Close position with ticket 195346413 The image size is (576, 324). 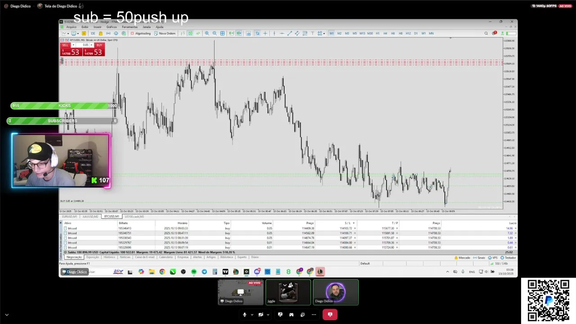pyautogui.click(x=516, y=228)
